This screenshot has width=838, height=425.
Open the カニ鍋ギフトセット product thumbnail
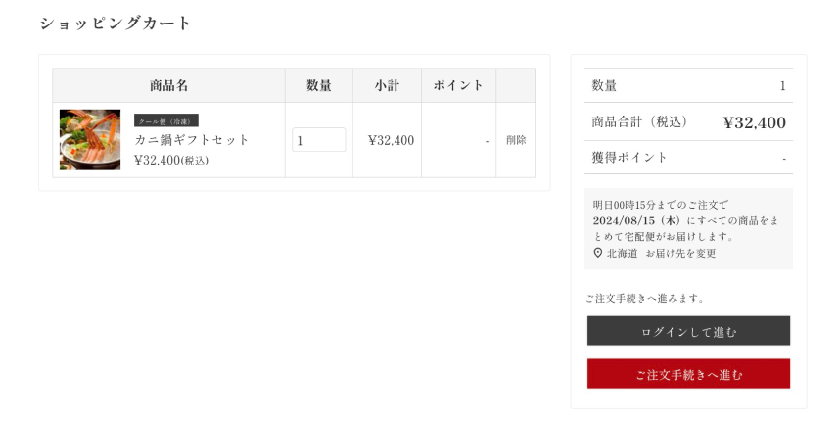(90, 140)
